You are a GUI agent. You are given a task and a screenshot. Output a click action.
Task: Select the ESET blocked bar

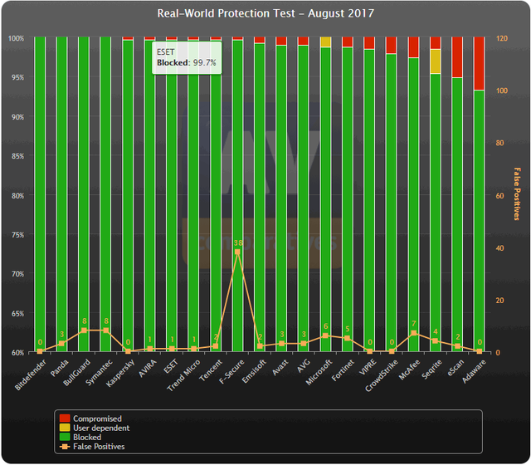[172, 196]
